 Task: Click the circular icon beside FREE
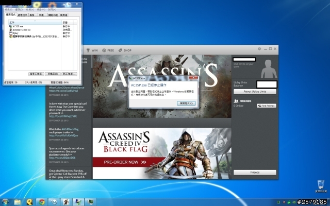coord(104,50)
